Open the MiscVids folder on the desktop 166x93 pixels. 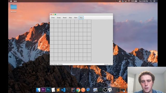pyautogui.click(x=13, y=8)
